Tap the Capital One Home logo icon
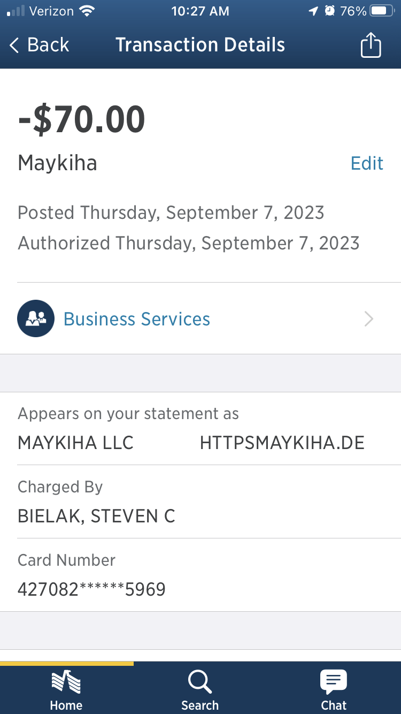Viewport: 401px width, 714px height. click(66, 682)
